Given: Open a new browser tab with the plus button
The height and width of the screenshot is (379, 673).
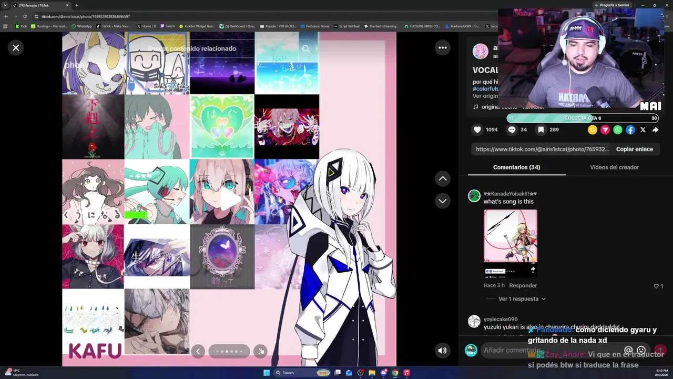Looking at the screenshot, I should click(x=77, y=5).
